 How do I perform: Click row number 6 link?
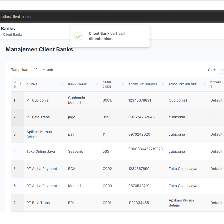pos(15,186)
